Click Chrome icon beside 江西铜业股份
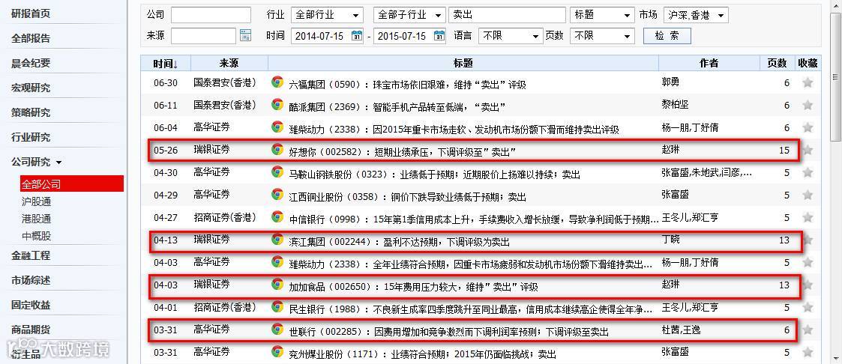The width and height of the screenshot is (842, 364). [277, 195]
